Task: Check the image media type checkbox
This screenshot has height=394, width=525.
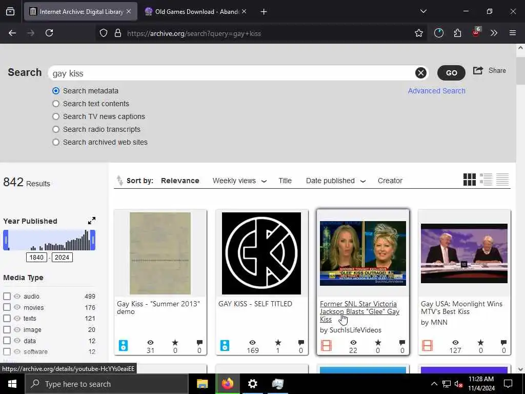Action: (7, 330)
